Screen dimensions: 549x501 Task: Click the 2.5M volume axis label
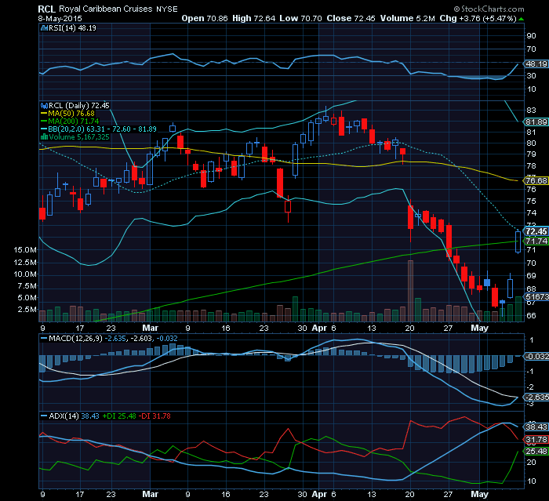pos(27,309)
